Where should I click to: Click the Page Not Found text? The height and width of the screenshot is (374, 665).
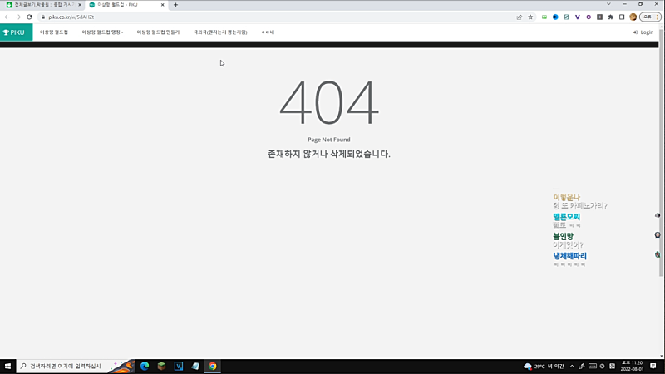[329, 140]
